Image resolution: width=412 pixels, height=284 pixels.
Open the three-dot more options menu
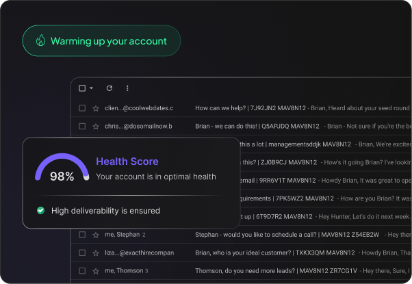127,88
